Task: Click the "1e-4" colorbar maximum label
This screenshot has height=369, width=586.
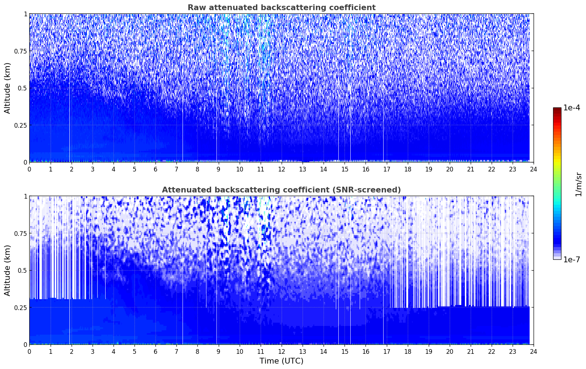Action: 572,108
